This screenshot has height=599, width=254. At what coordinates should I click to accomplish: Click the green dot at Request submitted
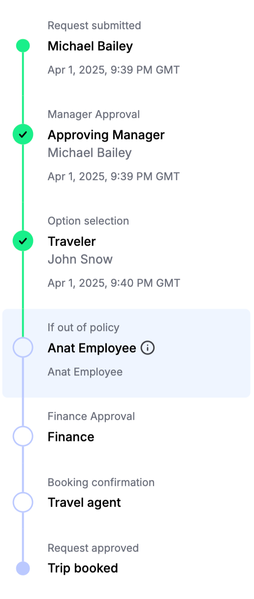[x=23, y=46]
